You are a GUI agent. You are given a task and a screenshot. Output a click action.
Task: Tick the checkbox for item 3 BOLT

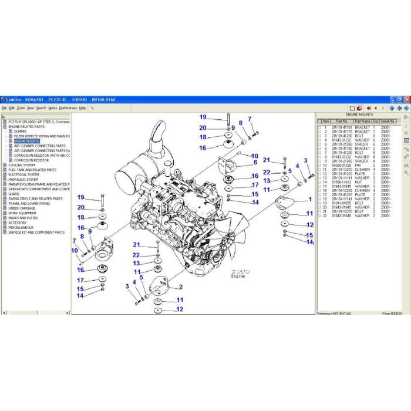pos(319,136)
